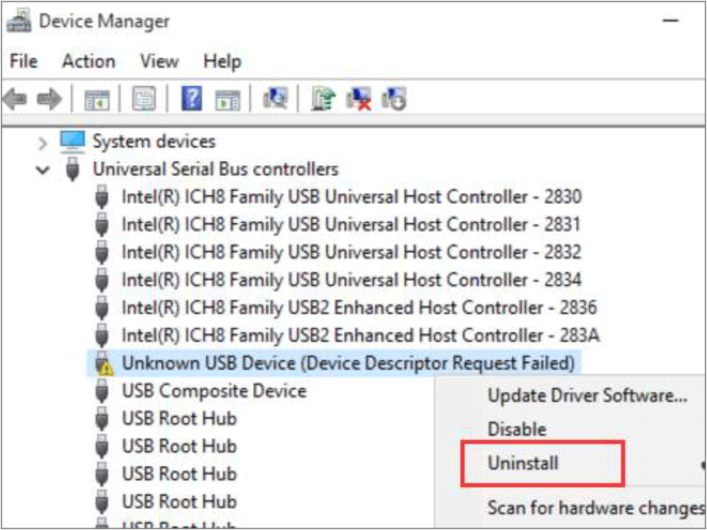Select Disable in the context menu
The image size is (707, 530).
tap(516, 429)
